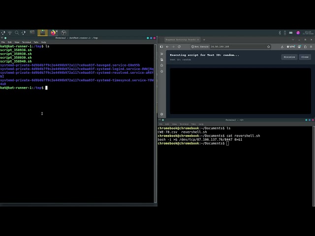Click the Minimize button in the script dialog
The height and width of the screenshot is (236, 315).
pos(289,57)
